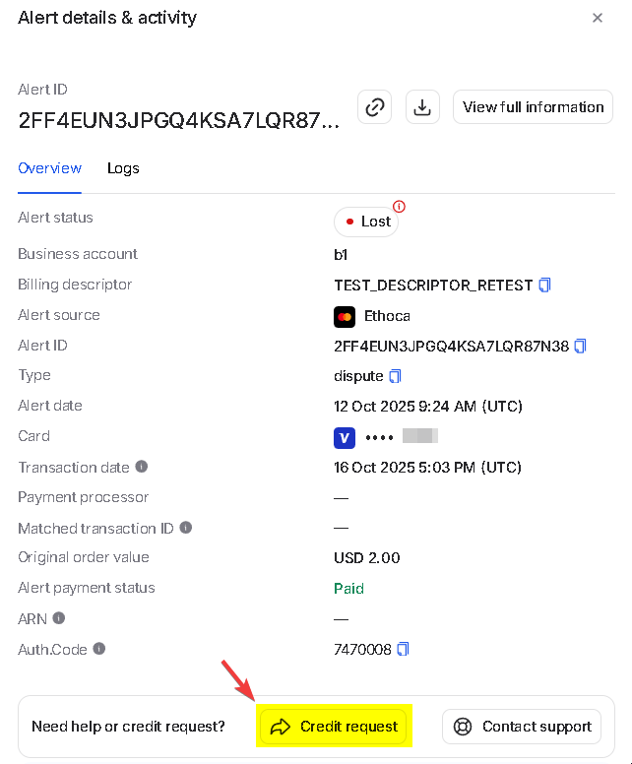Click the Ethoca alert source logo
Screen dimensions: 632x764
345,316
